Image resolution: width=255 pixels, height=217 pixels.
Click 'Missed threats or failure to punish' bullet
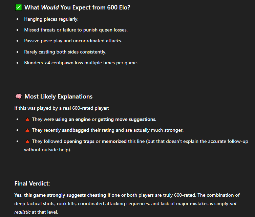coord(76,30)
